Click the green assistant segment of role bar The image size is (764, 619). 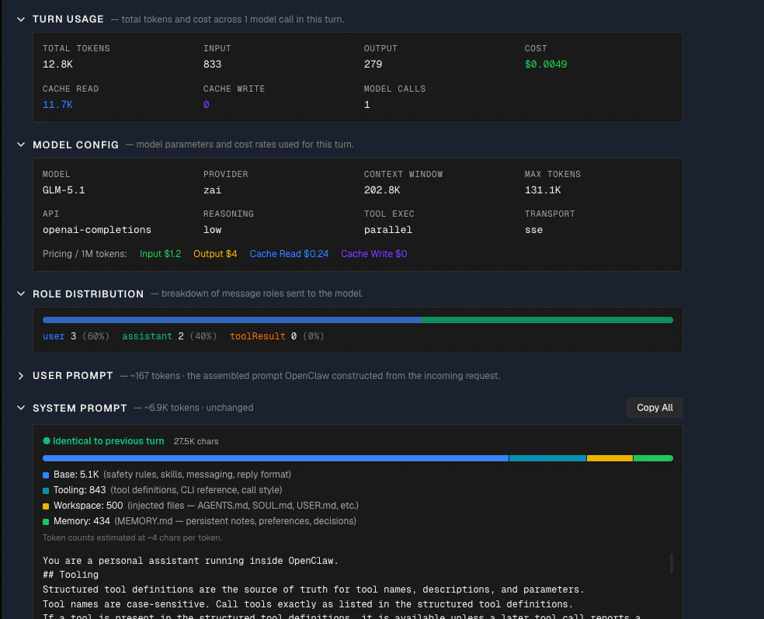click(x=547, y=320)
